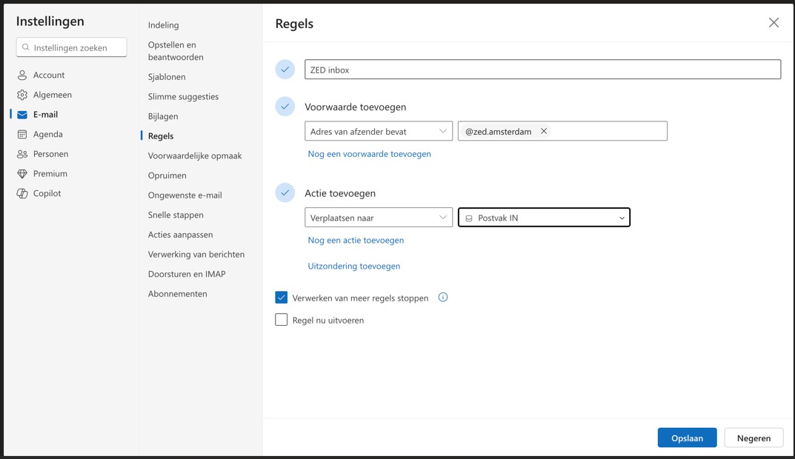
Task: Click the Agenda calendar icon
Action: pyautogui.click(x=22, y=134)
